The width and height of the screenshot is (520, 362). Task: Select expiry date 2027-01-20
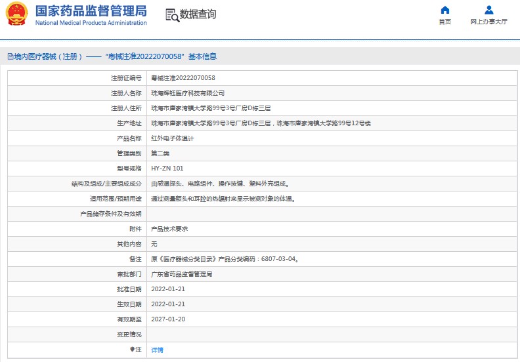pyautogui.click(x=168, y=319)
